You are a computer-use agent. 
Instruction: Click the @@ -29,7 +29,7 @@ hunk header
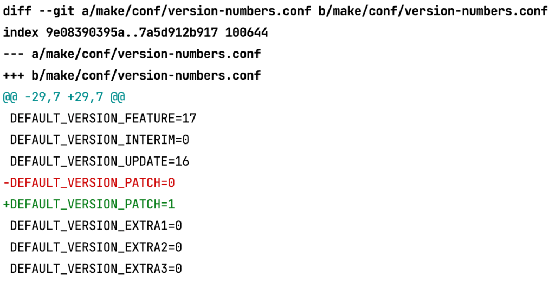[64, 97]
